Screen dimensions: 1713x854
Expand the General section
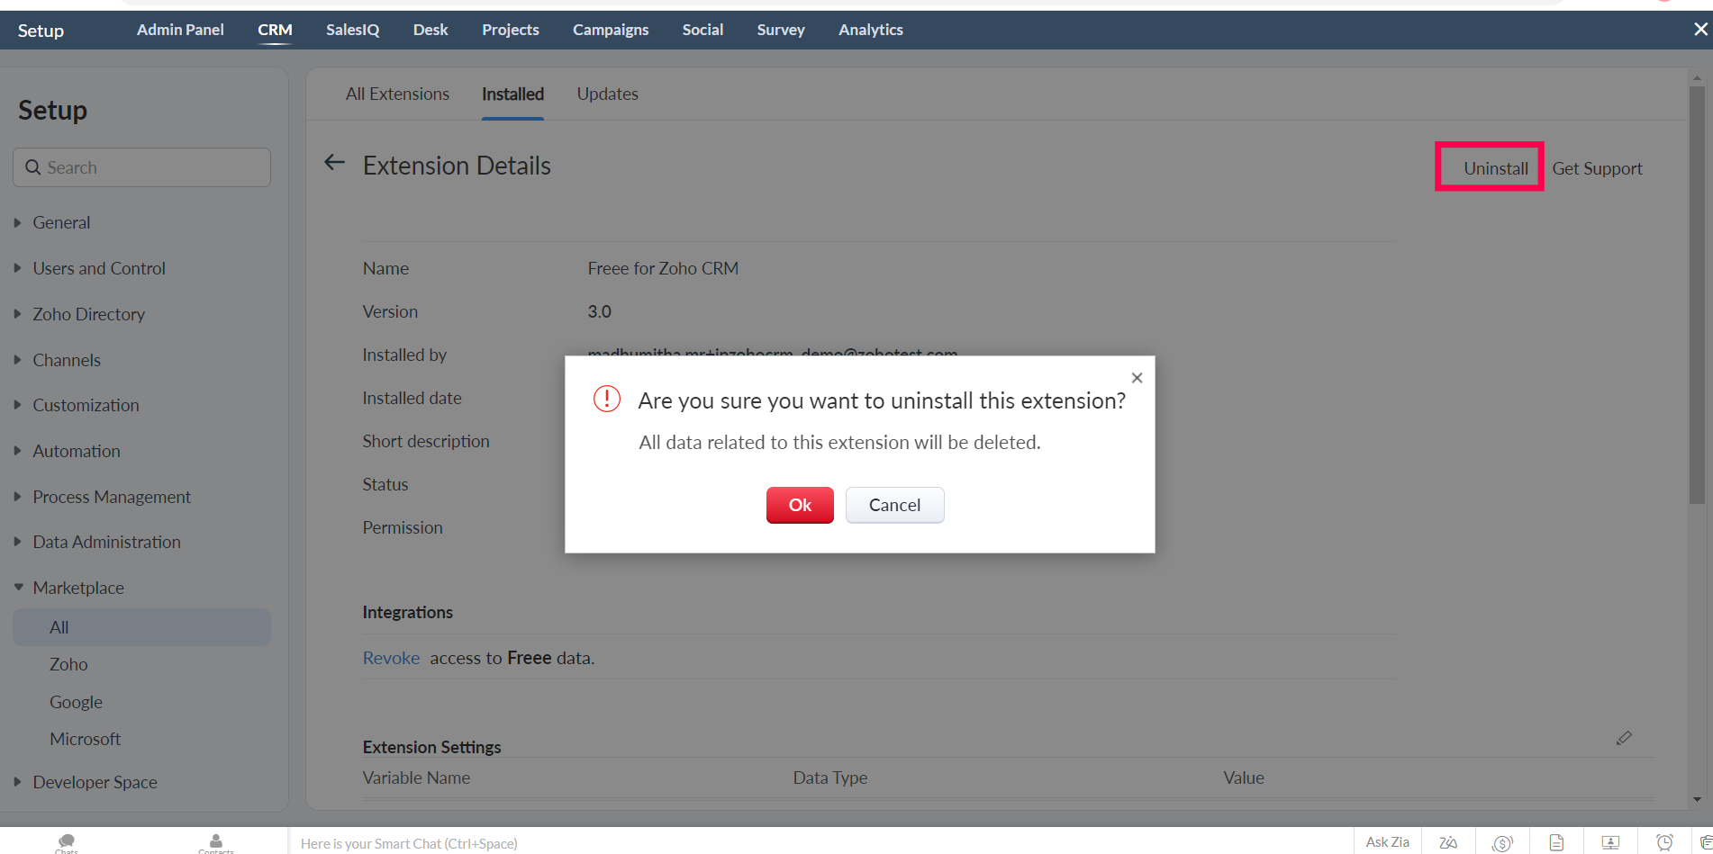61,222
